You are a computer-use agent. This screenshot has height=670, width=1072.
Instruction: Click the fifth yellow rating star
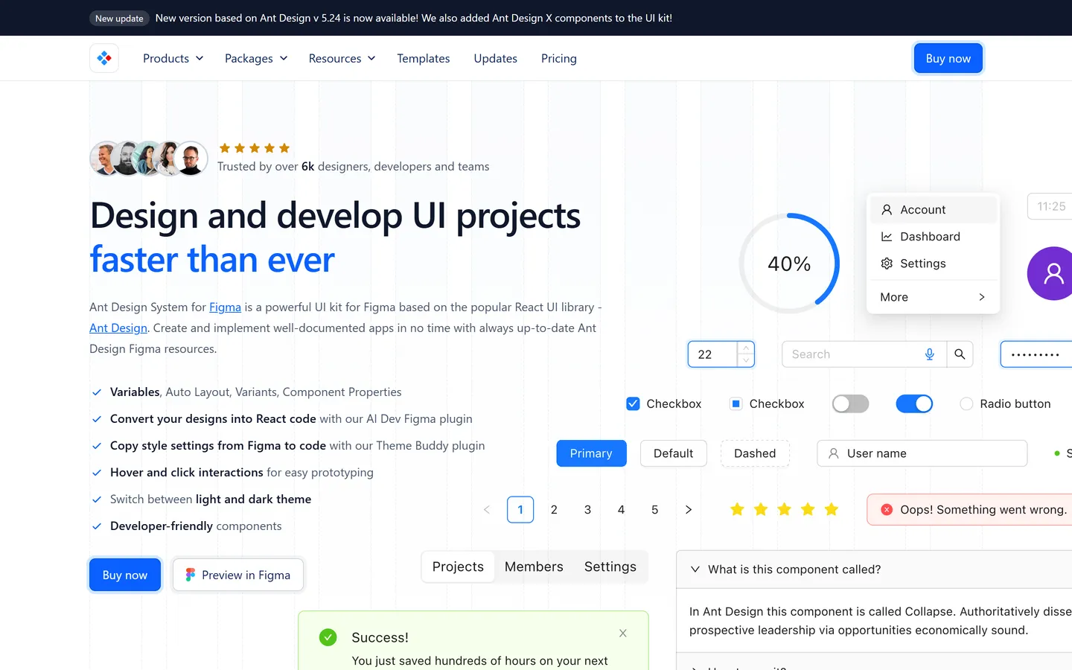click(832, 509)
